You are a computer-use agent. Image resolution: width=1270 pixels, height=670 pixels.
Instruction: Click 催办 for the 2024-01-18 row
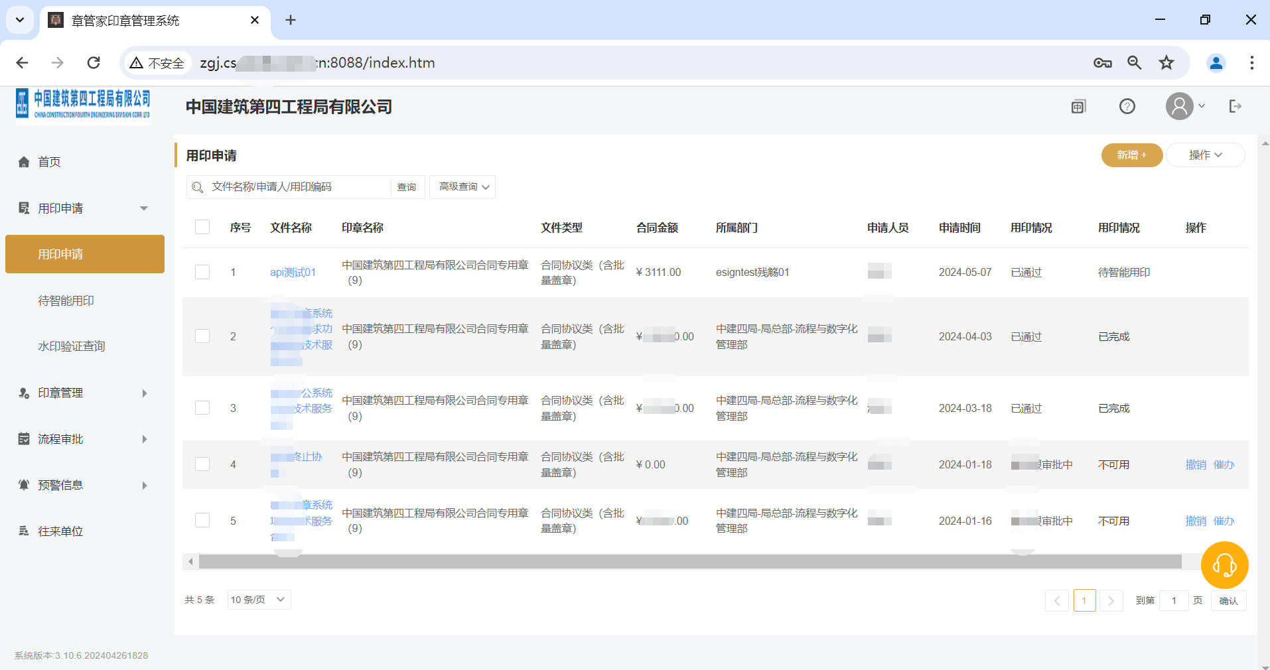(1224, 464)
